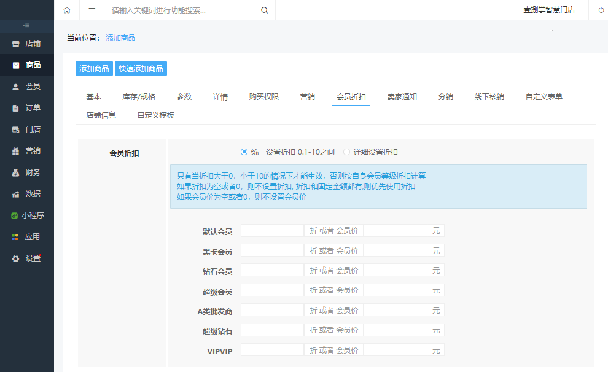608x372 pixels.
Task: Focus the 超级钻石 member price field
Action: click(x=395, y=330)
